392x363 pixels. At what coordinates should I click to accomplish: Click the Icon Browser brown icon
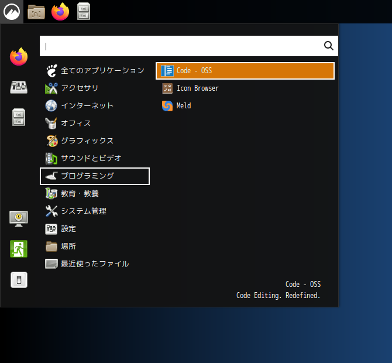pyautogui.click(x=167, y=88)
